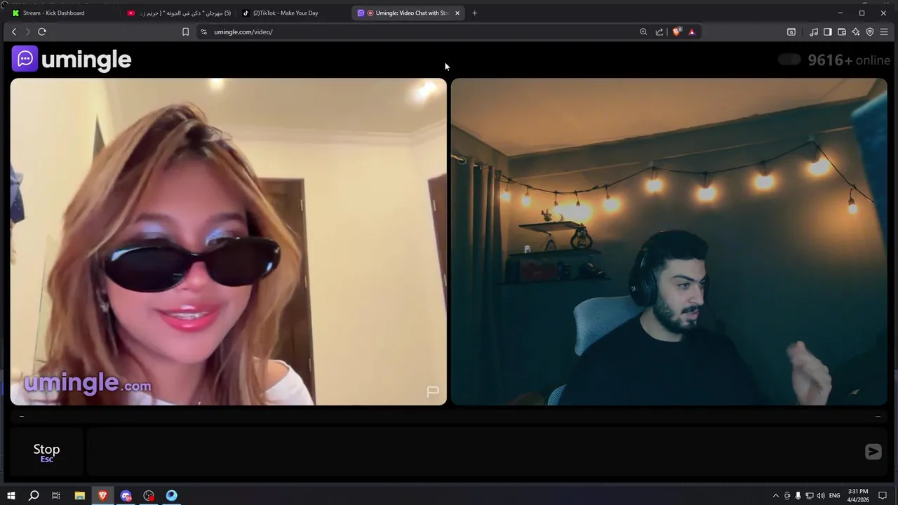Image resolution: width=898 pixels, height=505 pixels.
Task: Open the tab search button in toolbar
Action: point(791,32)
